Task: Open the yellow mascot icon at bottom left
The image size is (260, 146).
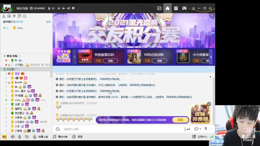Action: click(x=5, y=137)
